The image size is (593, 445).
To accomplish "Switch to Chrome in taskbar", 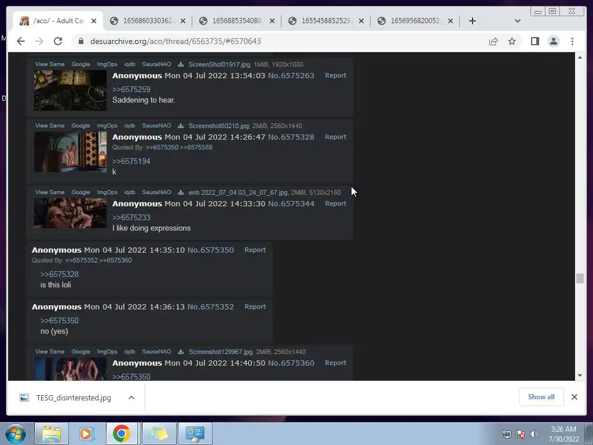I will coord(122,433).
